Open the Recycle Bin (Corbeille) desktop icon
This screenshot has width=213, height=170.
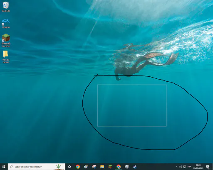point(6,7)
